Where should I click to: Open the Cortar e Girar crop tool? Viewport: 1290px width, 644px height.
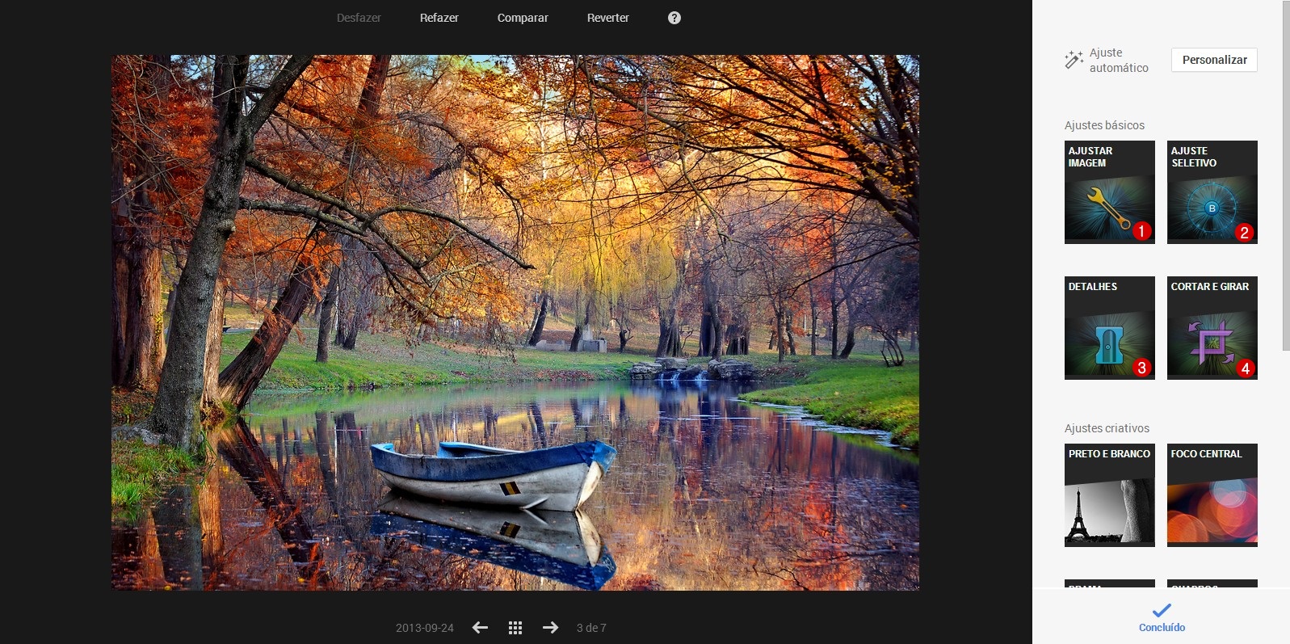point(1212,328)
